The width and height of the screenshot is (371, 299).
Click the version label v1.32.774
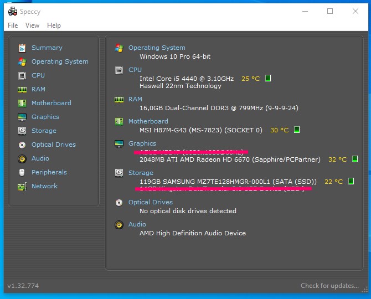(23, 286)
